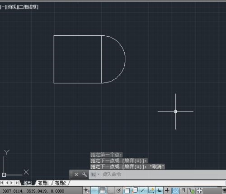
Task: Toggle Transparency display icon
Action: 175,190
